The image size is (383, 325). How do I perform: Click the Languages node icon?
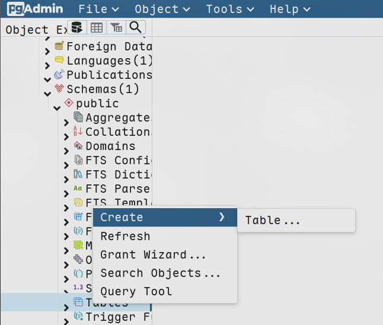pos(59,60)
